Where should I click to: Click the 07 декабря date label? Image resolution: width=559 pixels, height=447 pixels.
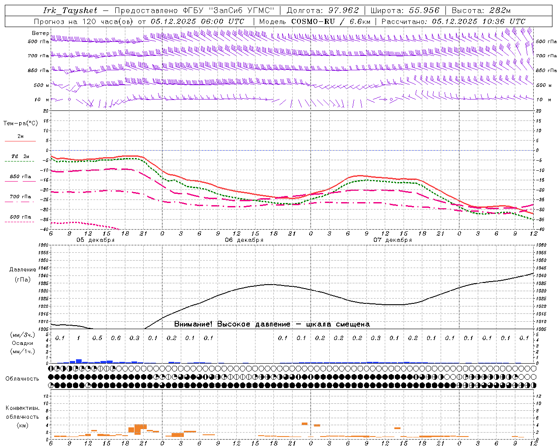point(393,240)
